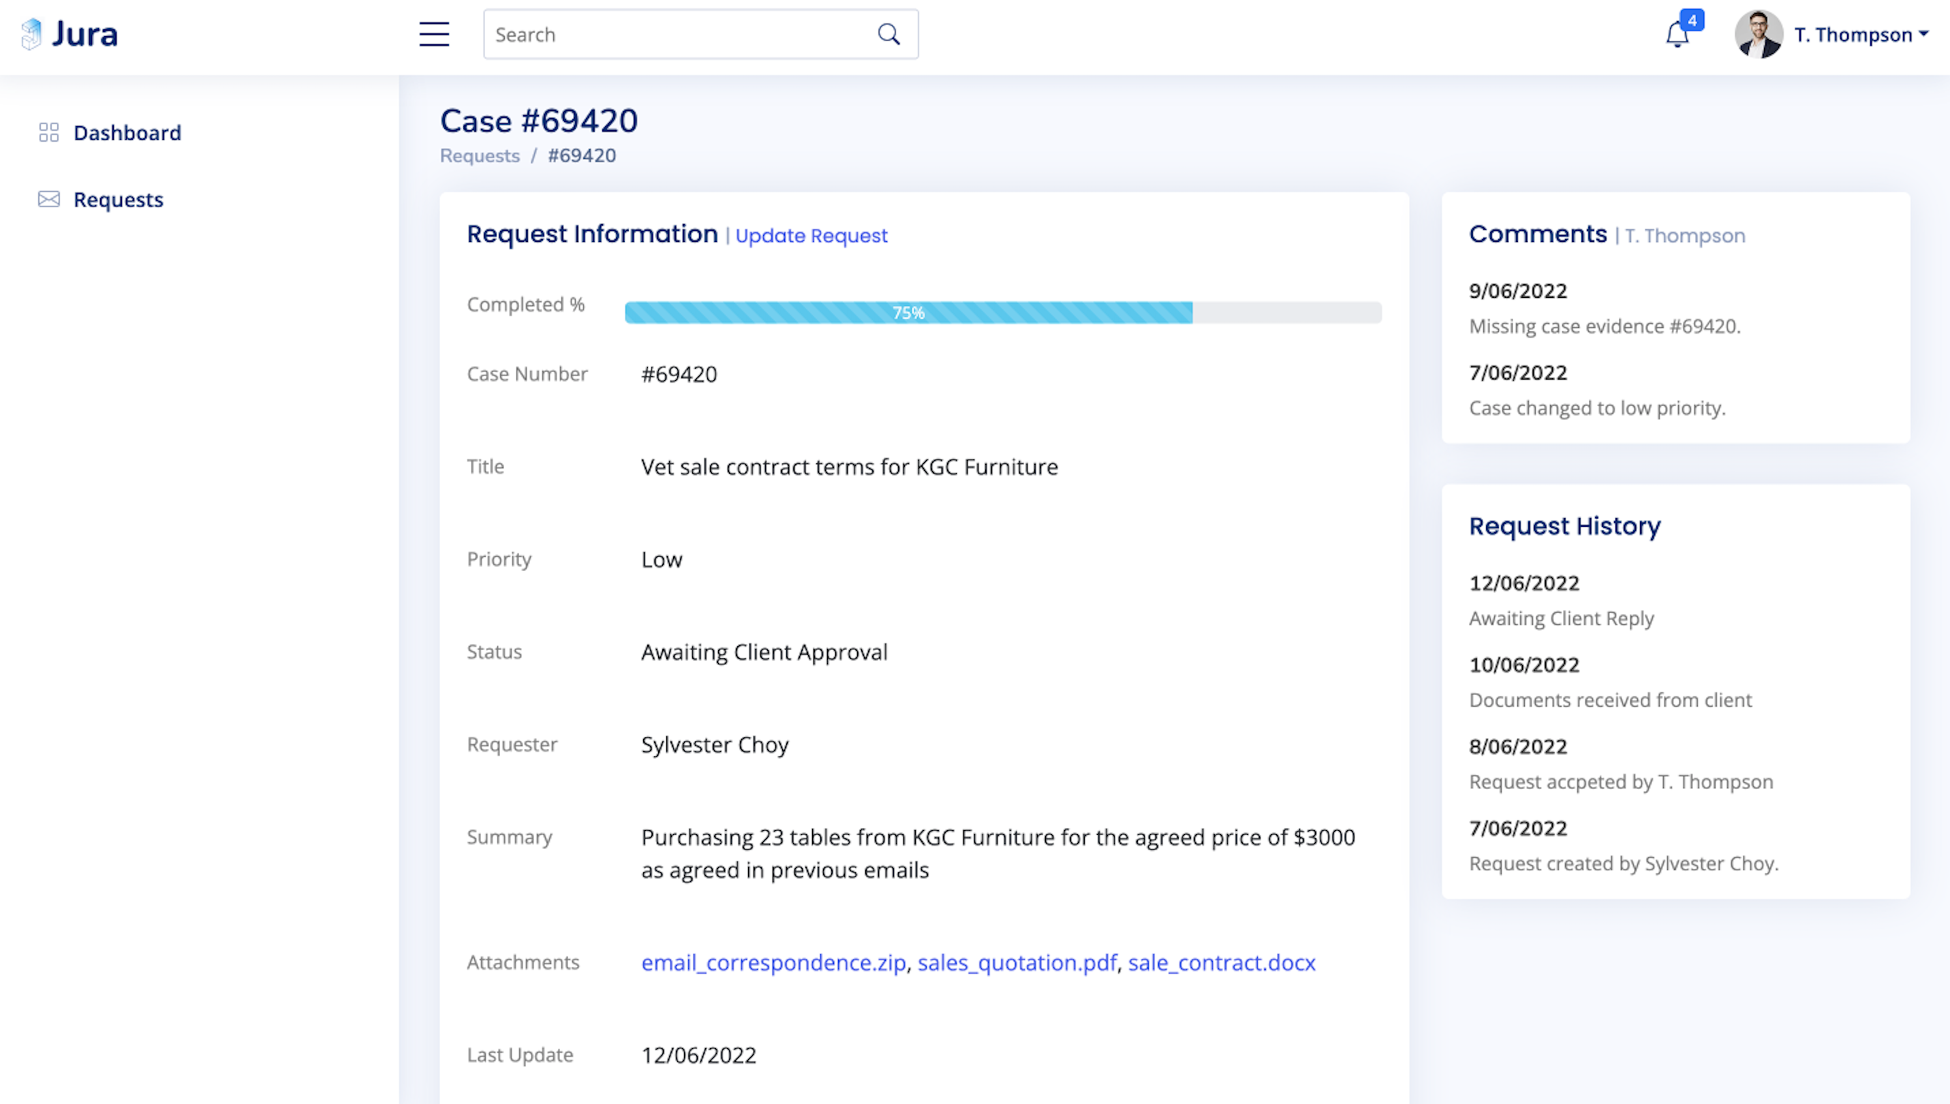Click the Dashboard grid icon in the sidebar

(48, 133)
